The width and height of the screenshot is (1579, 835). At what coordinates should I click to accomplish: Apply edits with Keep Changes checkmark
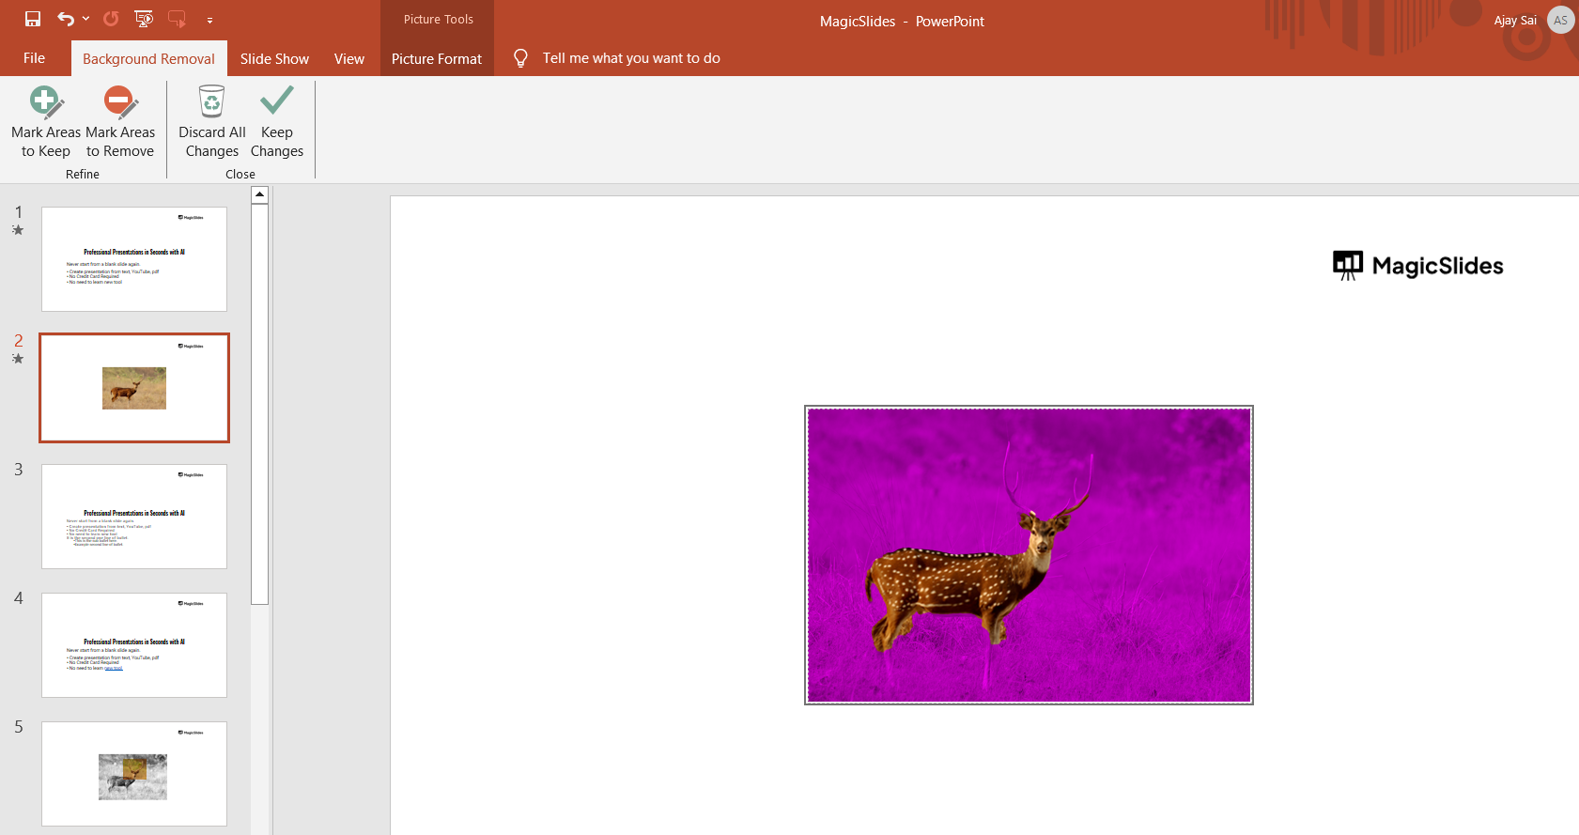tap(277, 101)
